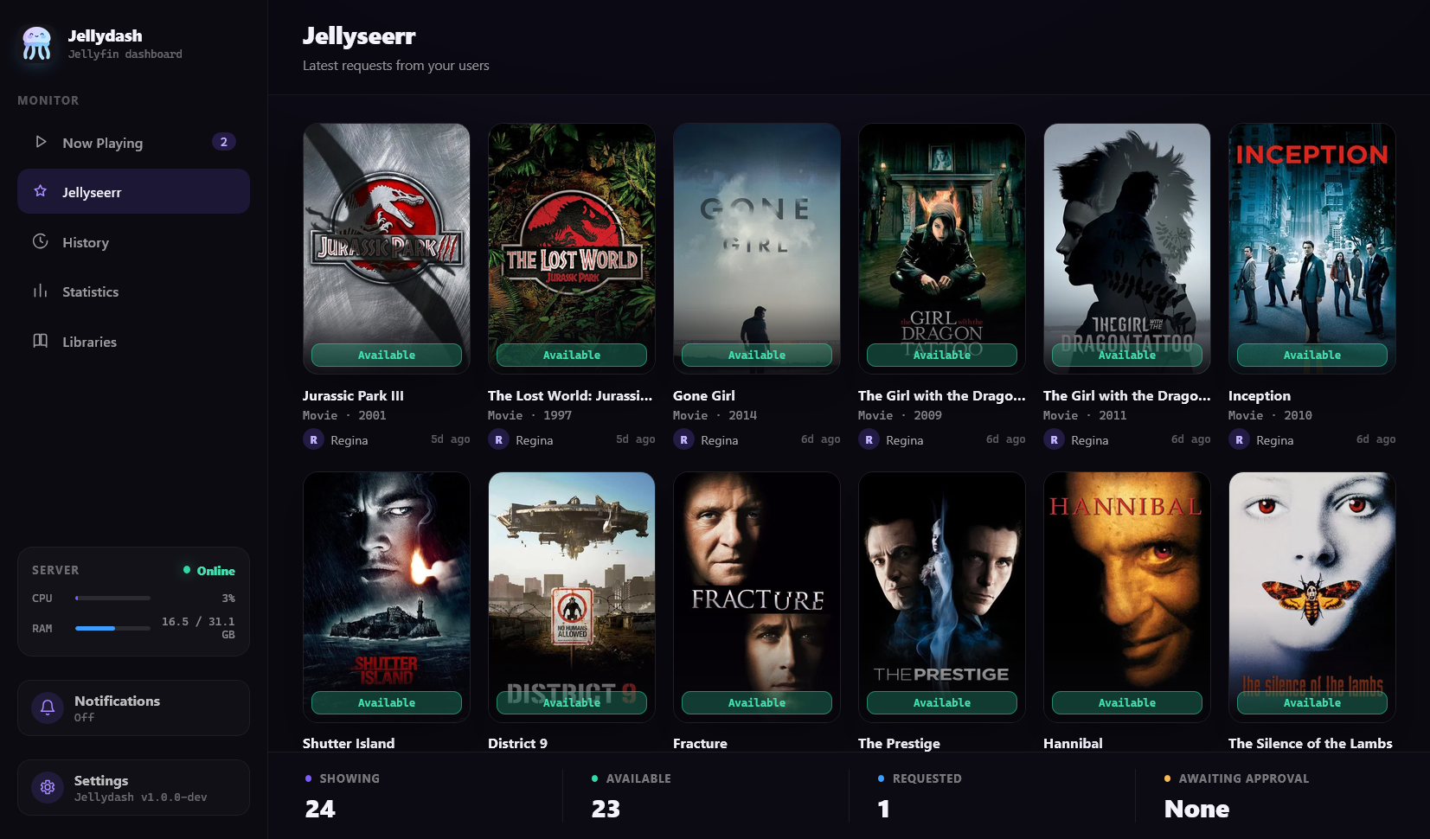Open the Jurassic Park III poster

point(387,248)
